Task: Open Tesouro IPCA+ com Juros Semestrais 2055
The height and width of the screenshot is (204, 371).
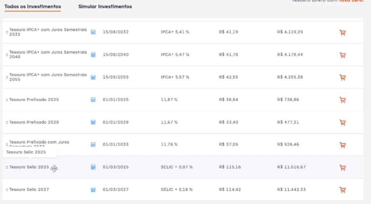Action: 48,77
